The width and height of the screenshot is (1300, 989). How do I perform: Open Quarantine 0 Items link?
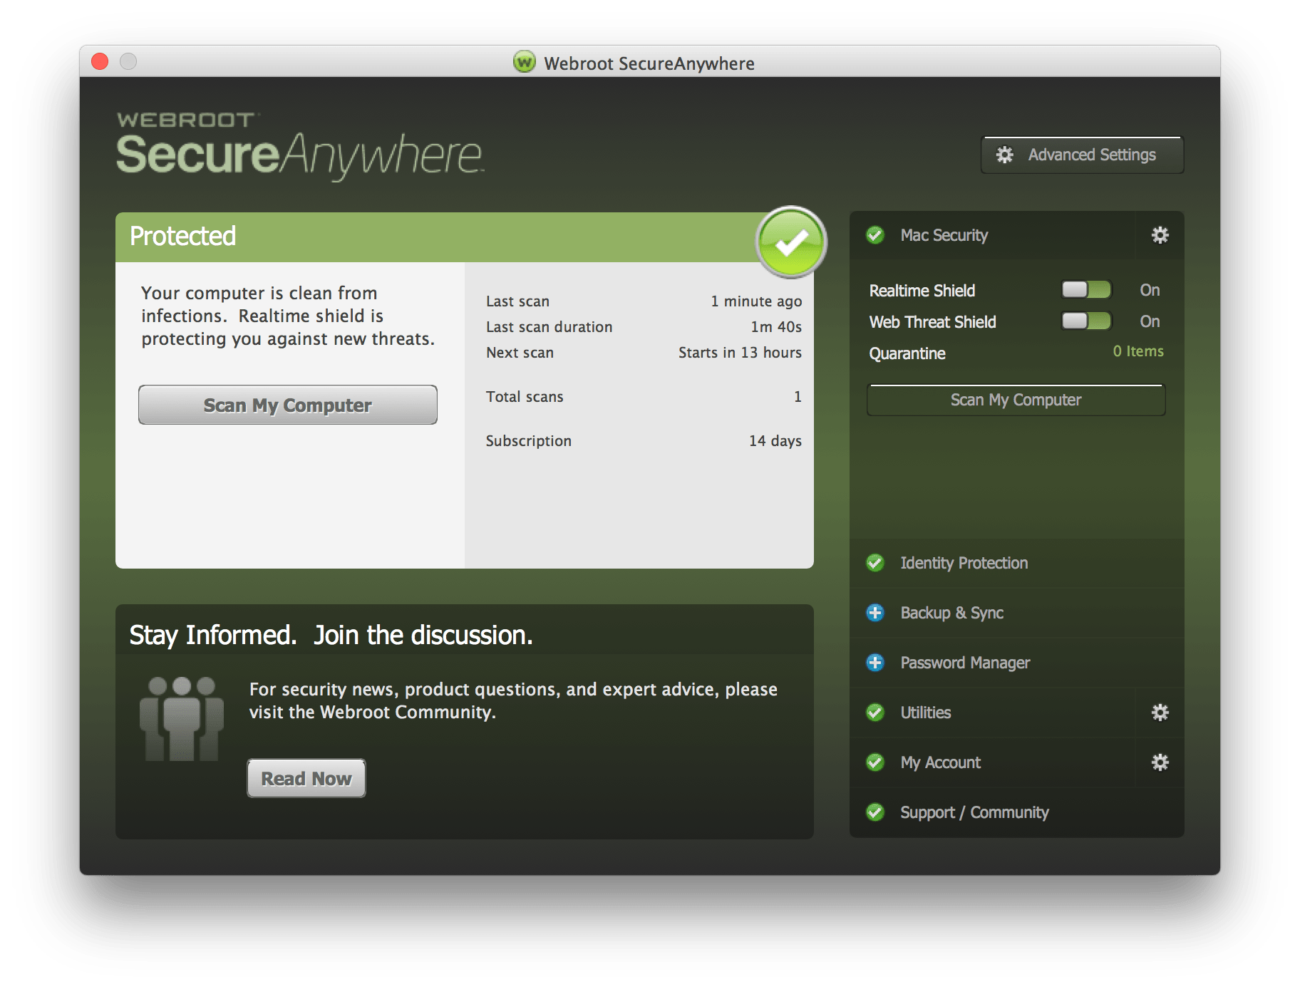click(x=1138, y=351)
